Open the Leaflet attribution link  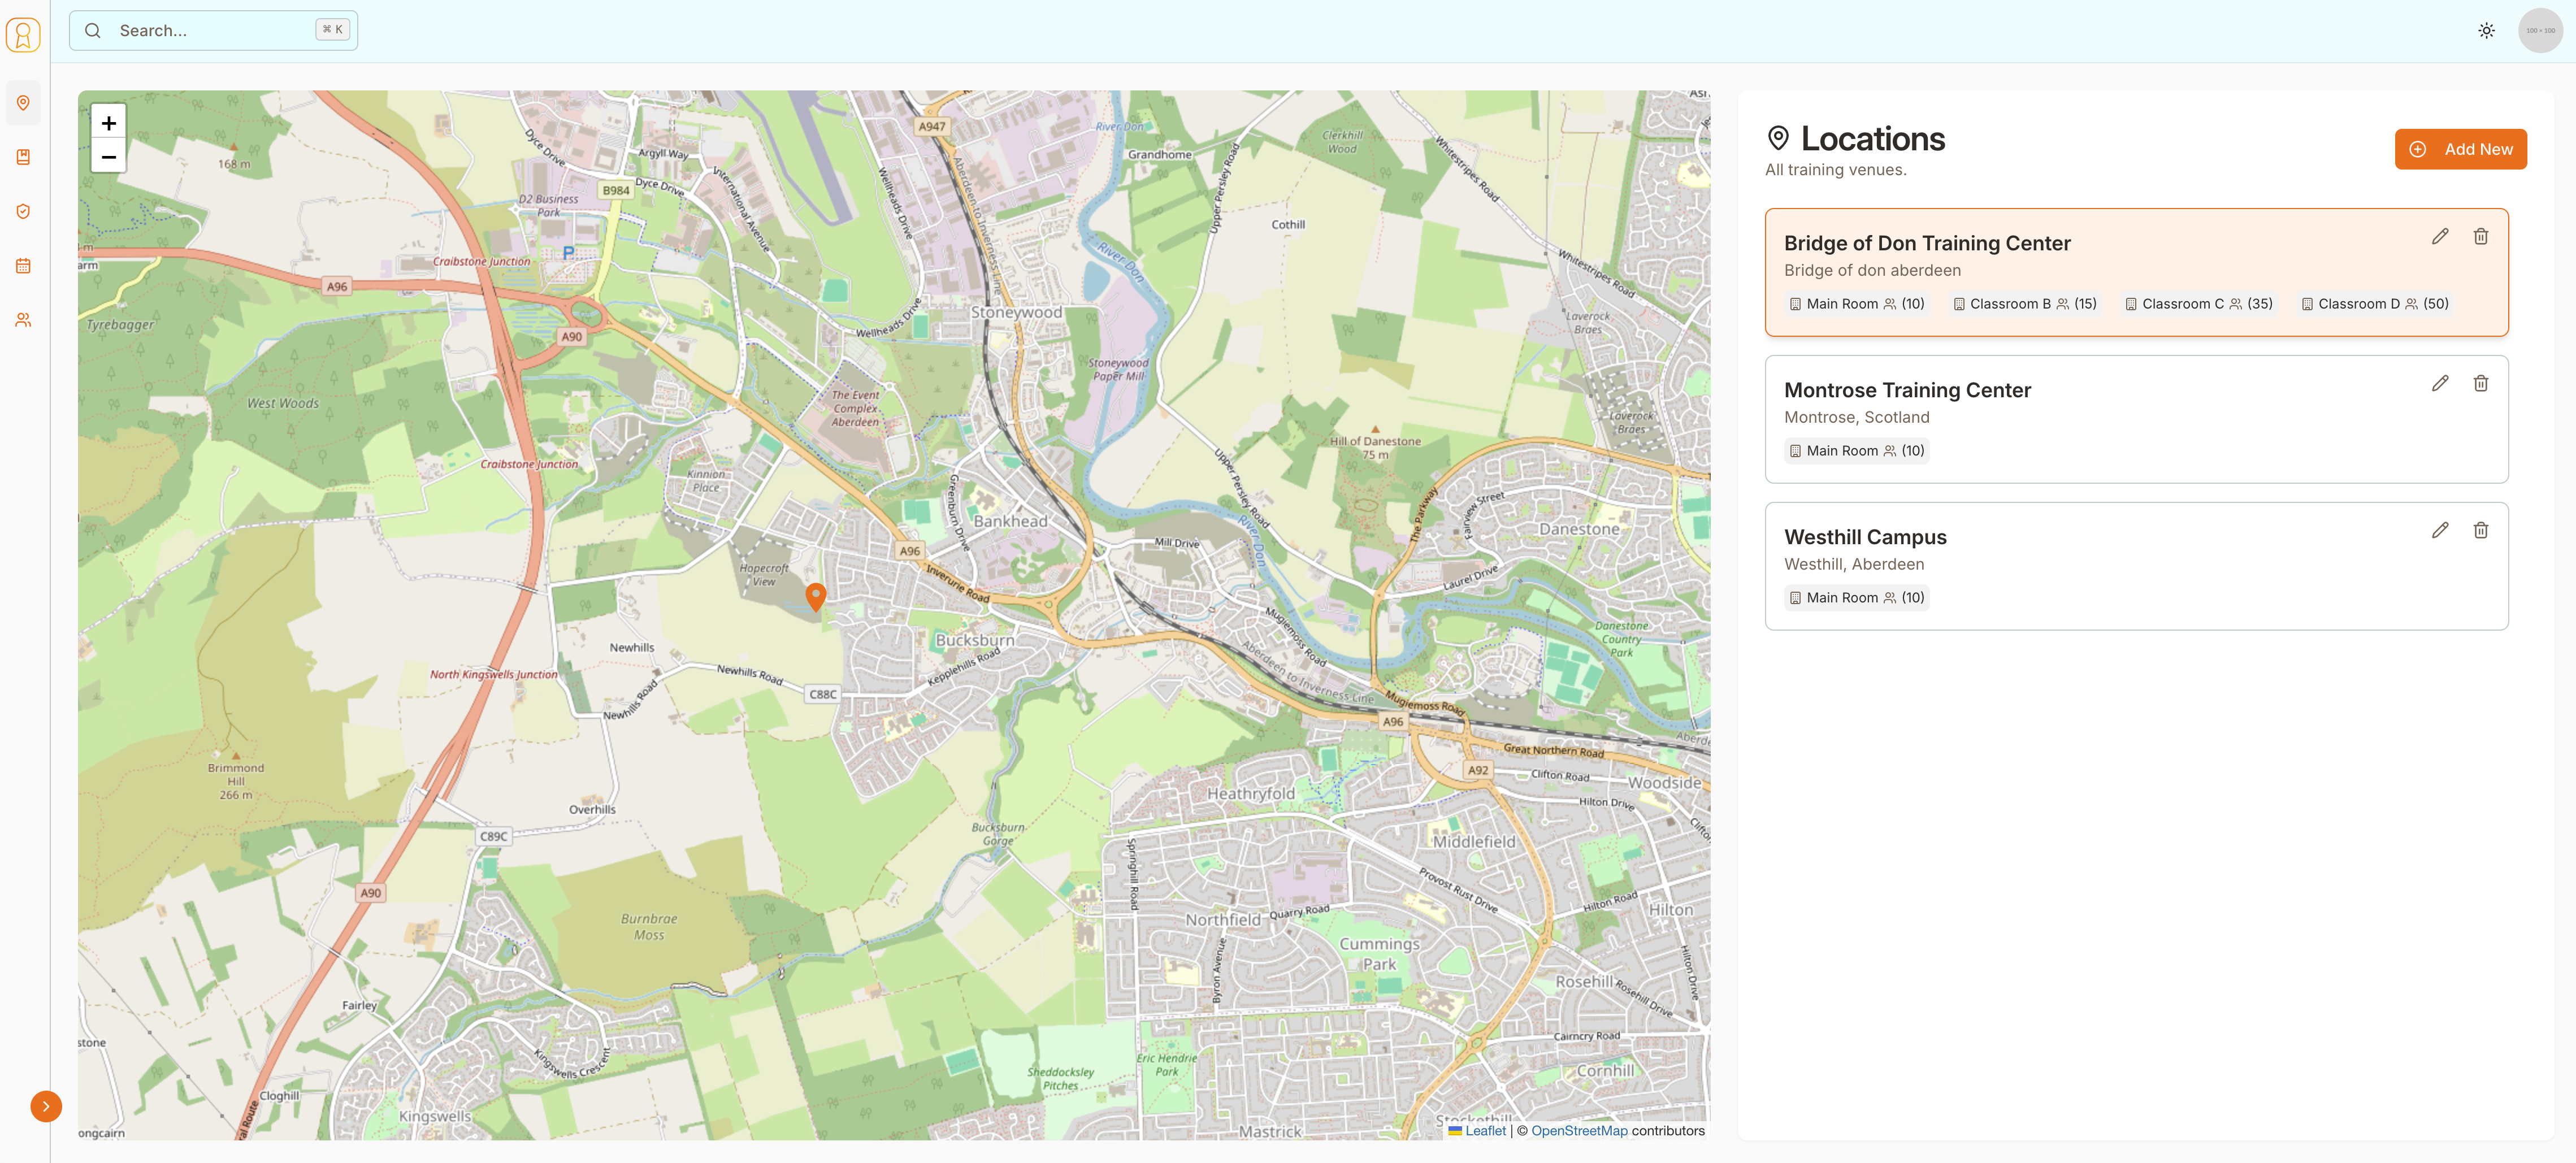(x=1484, y=1131)
